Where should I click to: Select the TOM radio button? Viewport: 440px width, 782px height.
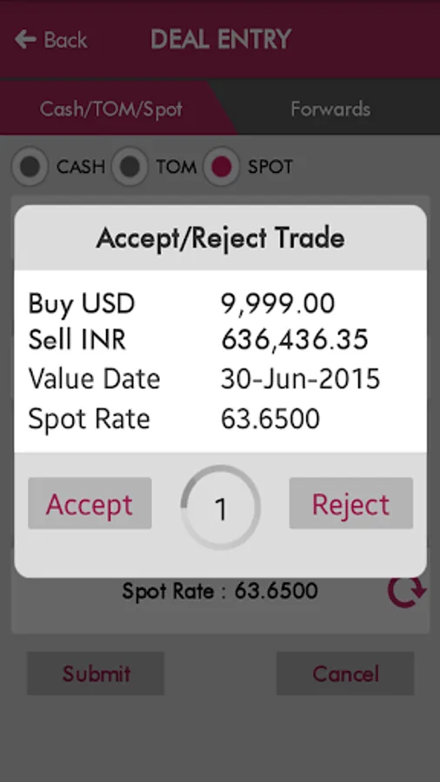pos(130,167)
